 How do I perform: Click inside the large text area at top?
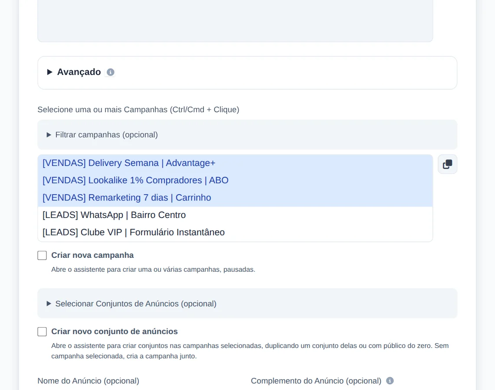(x=235, y=20)
